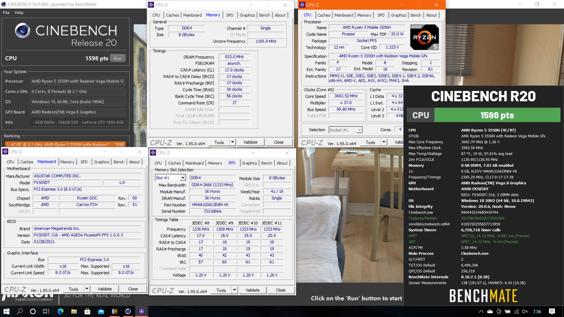Screen dimensions: 564x317
Task: Click Validate in Memory CPU-Z window
Action: coord(250,142)
